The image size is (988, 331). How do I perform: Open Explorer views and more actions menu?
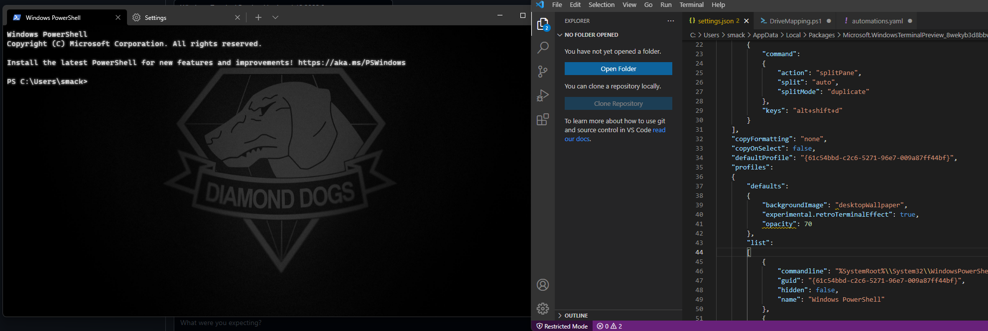pyautogui.click(x=671, y=21)
